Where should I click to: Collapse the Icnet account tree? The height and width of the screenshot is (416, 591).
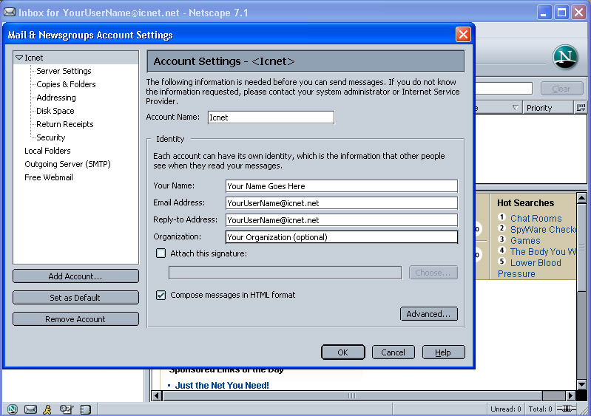(18, 58)
